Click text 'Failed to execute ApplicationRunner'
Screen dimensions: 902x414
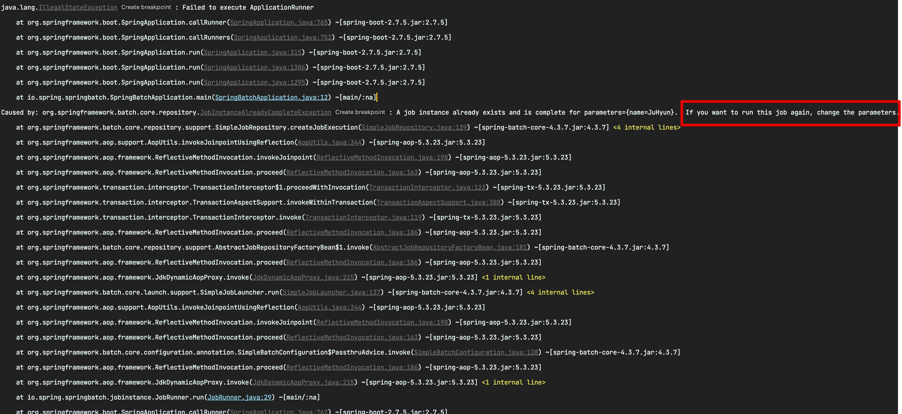[x=248, y=7]
